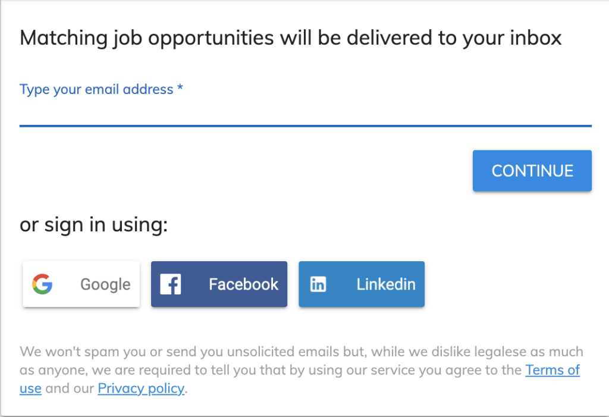Click the word 'use' on the disclaimer's last line

coord(30,389)
